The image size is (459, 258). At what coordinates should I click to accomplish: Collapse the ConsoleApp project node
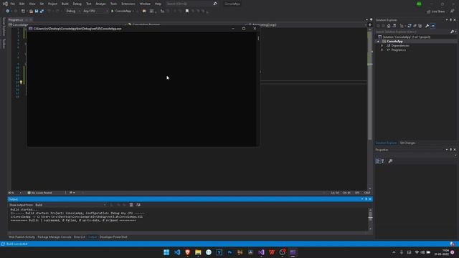point(378,42)
